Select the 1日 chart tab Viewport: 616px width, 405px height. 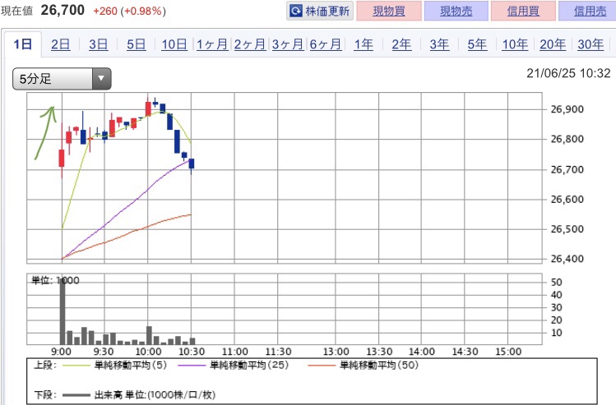[x=23, y=44]
